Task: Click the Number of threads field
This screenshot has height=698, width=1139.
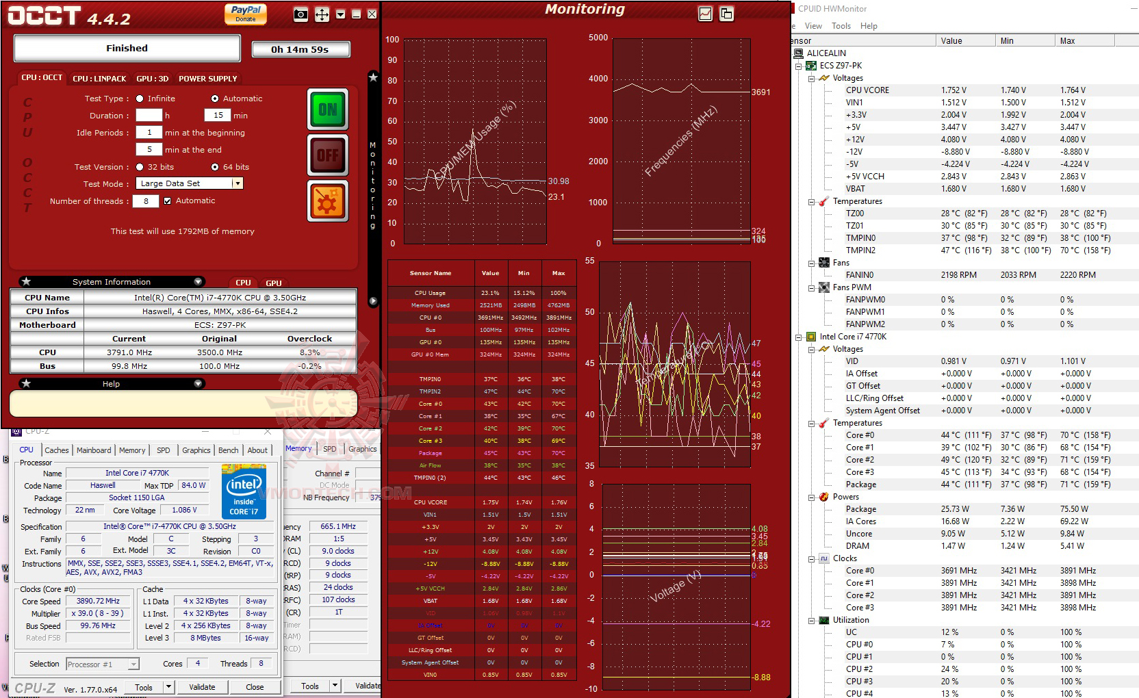Action: (x=146, y=201)
